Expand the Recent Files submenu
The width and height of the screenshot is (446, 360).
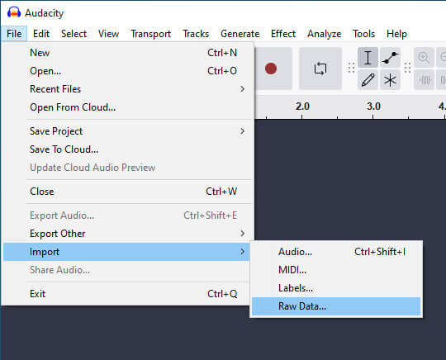point(127,89)
